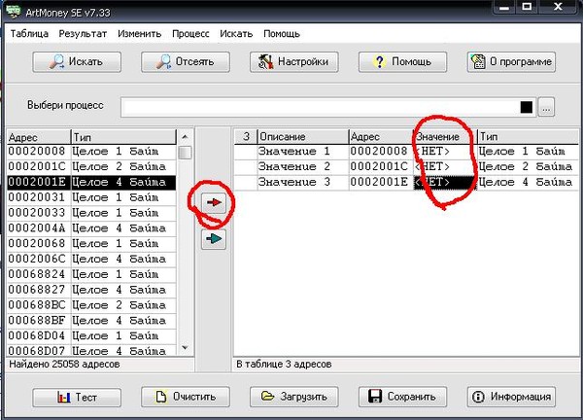
Task: Click the Тест button
Action: tap(77, 397)
